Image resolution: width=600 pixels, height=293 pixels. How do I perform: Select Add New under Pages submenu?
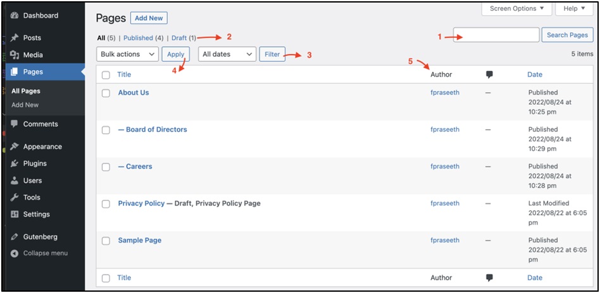pyautogui.click(x=25, y=105)
